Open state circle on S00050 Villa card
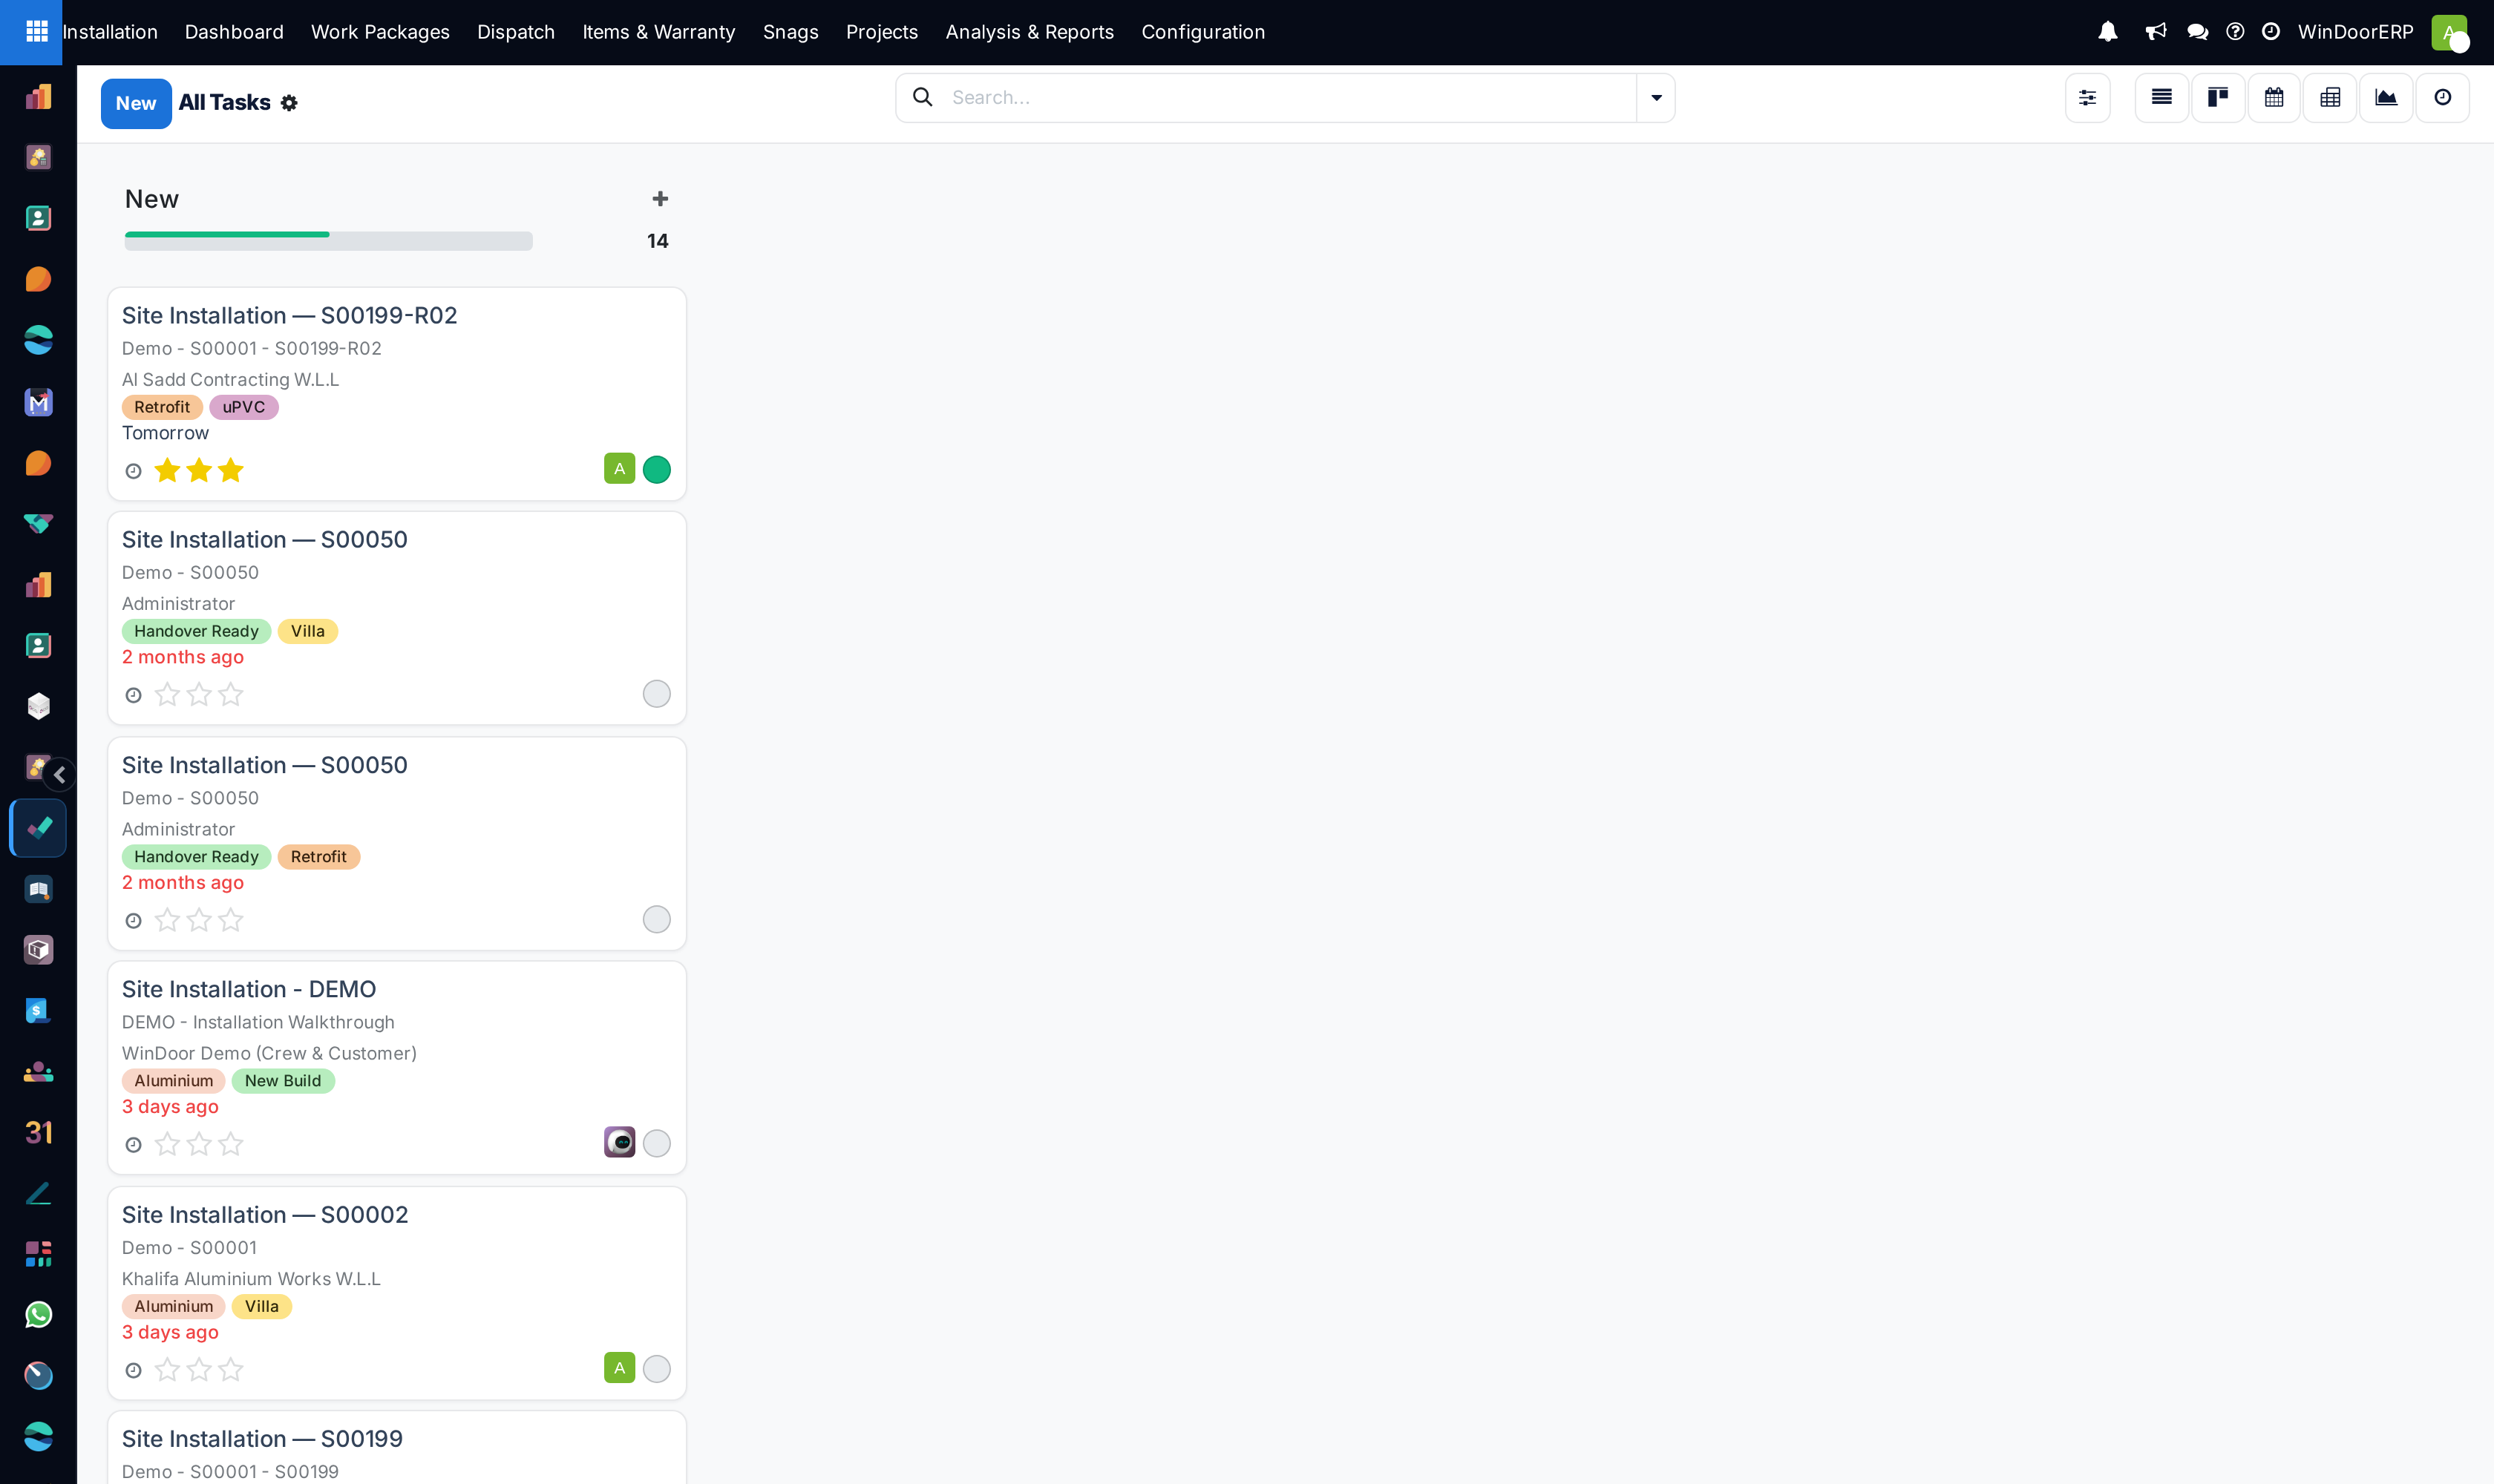 pos(656,694)
